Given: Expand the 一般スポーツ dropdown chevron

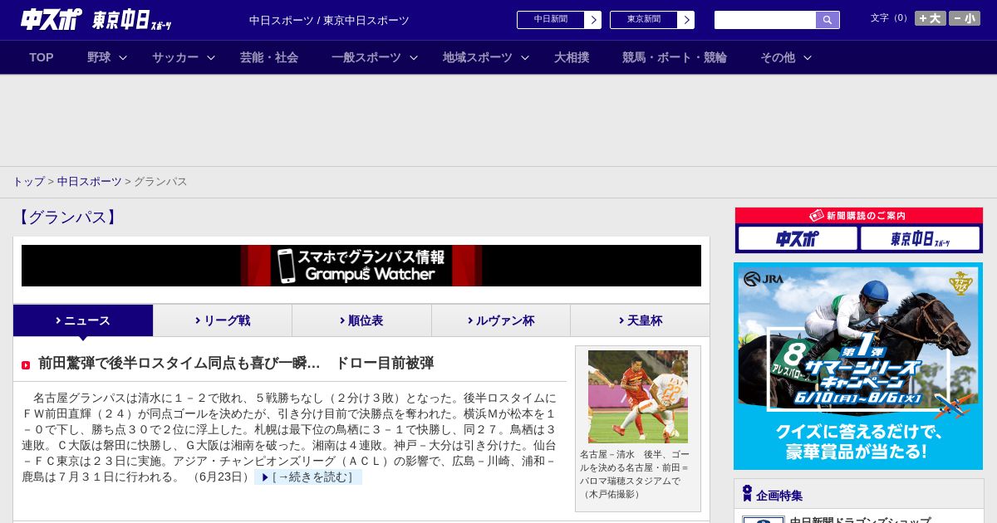Looking at the screenshot, I should coord(414,57).
